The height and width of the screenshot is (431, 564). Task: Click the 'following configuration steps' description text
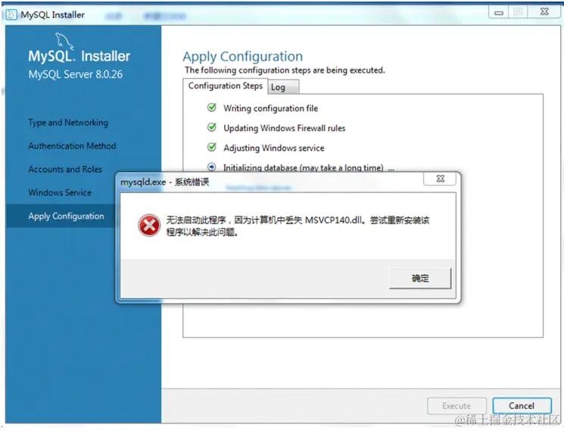285,70
